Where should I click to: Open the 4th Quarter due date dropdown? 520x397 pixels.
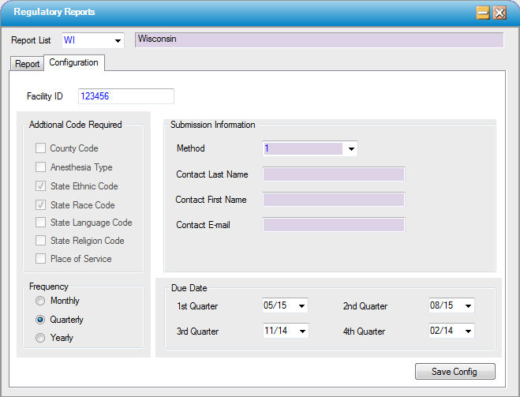point(468,331)
